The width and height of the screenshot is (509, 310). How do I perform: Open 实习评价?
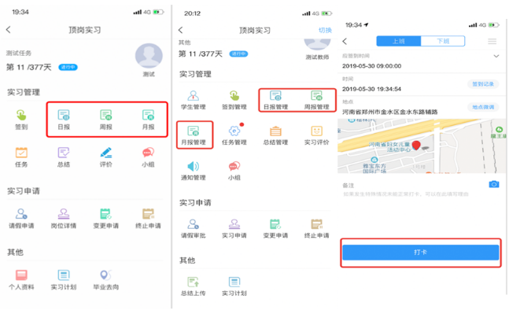(x=317, y=135)
